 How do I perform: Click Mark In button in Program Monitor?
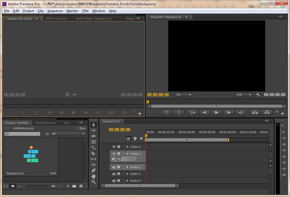pos(167,113)
